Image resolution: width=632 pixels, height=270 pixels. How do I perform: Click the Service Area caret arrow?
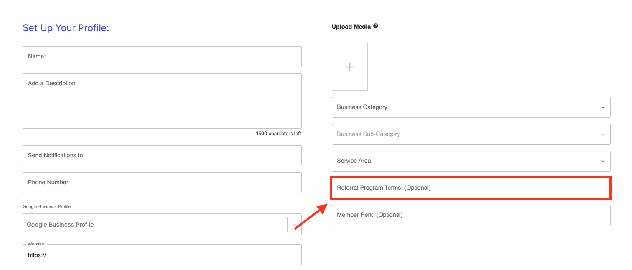tap(602, 161)
